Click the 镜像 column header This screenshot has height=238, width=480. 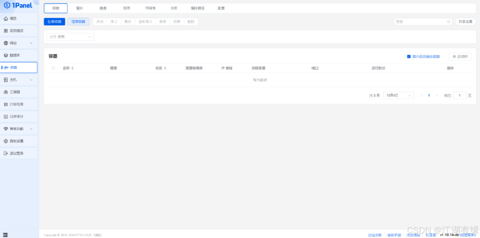(114, 68)
